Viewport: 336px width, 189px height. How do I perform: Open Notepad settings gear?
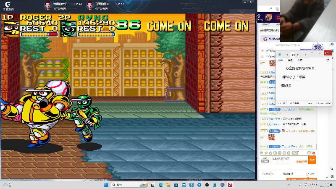(328, 60)
